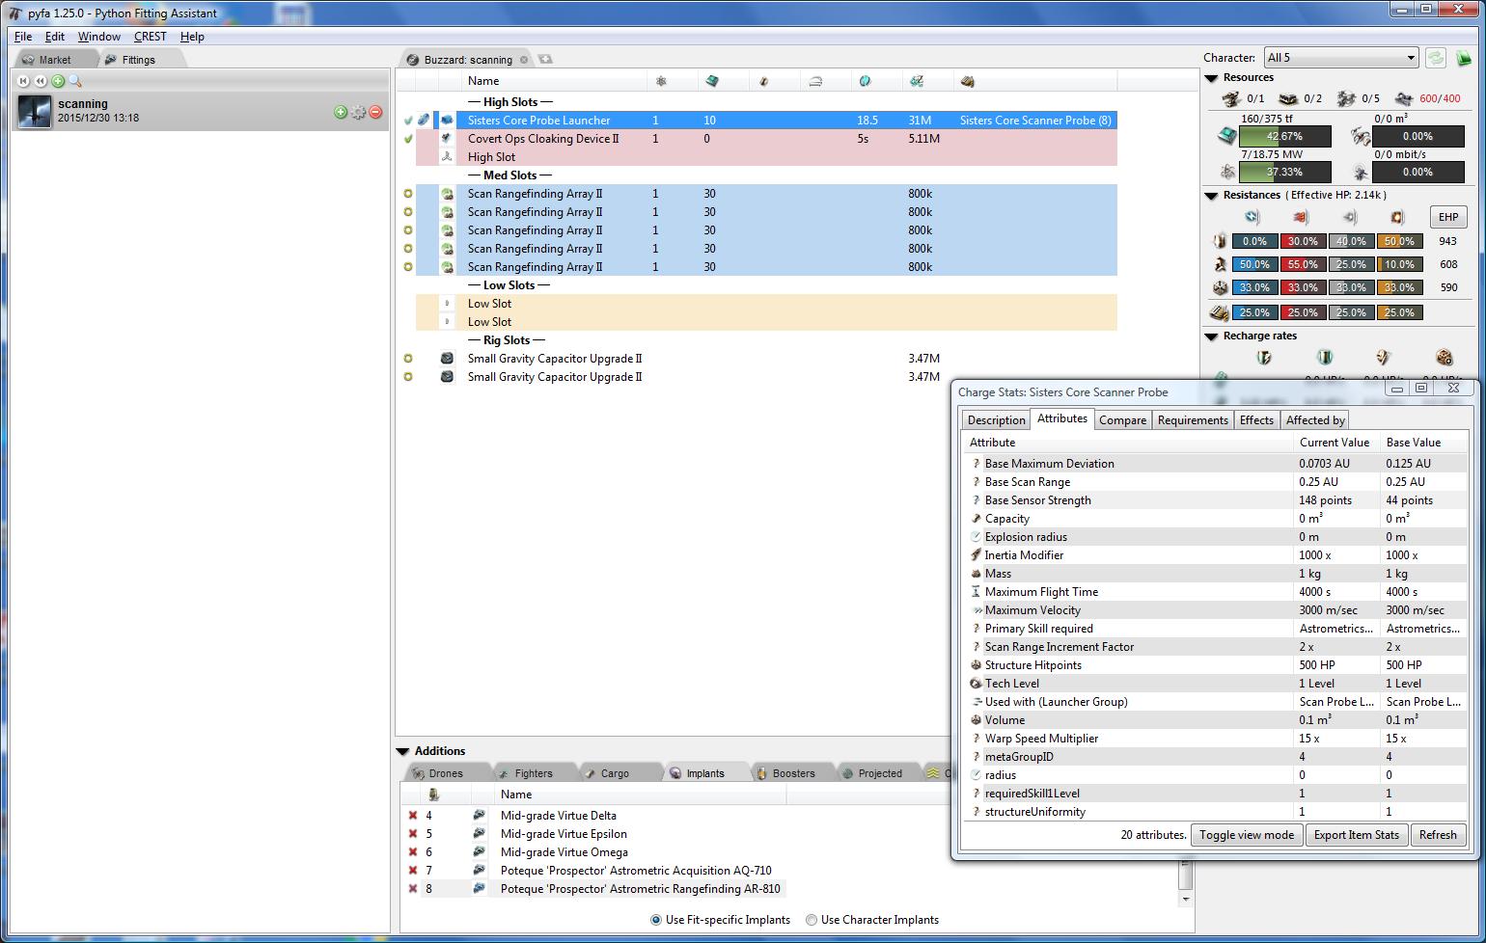Click the down arrow of the implants list scrollbar
This screenshot has height=943, width=1486.
[x=1186, y=899]
